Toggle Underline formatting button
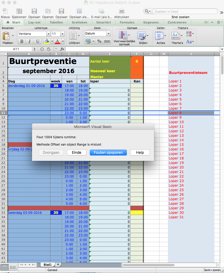The image size is (224, 273). (x=37, y=41)
